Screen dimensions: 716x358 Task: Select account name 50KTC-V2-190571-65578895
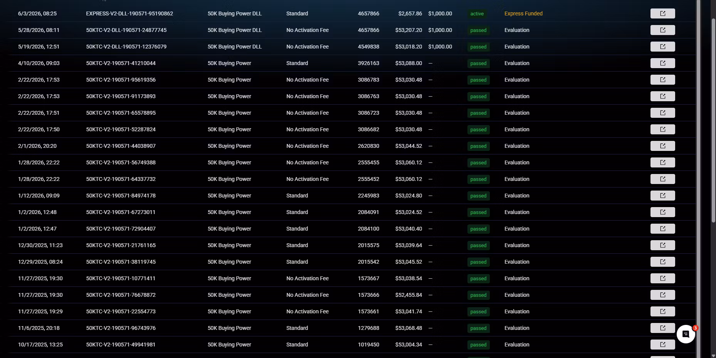pyautogui.click(x=121, y=113)
